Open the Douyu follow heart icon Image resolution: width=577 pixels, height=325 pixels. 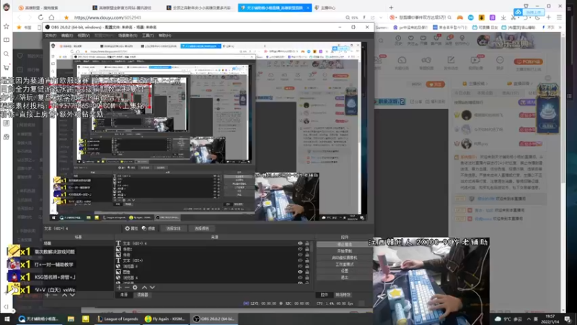411,38
